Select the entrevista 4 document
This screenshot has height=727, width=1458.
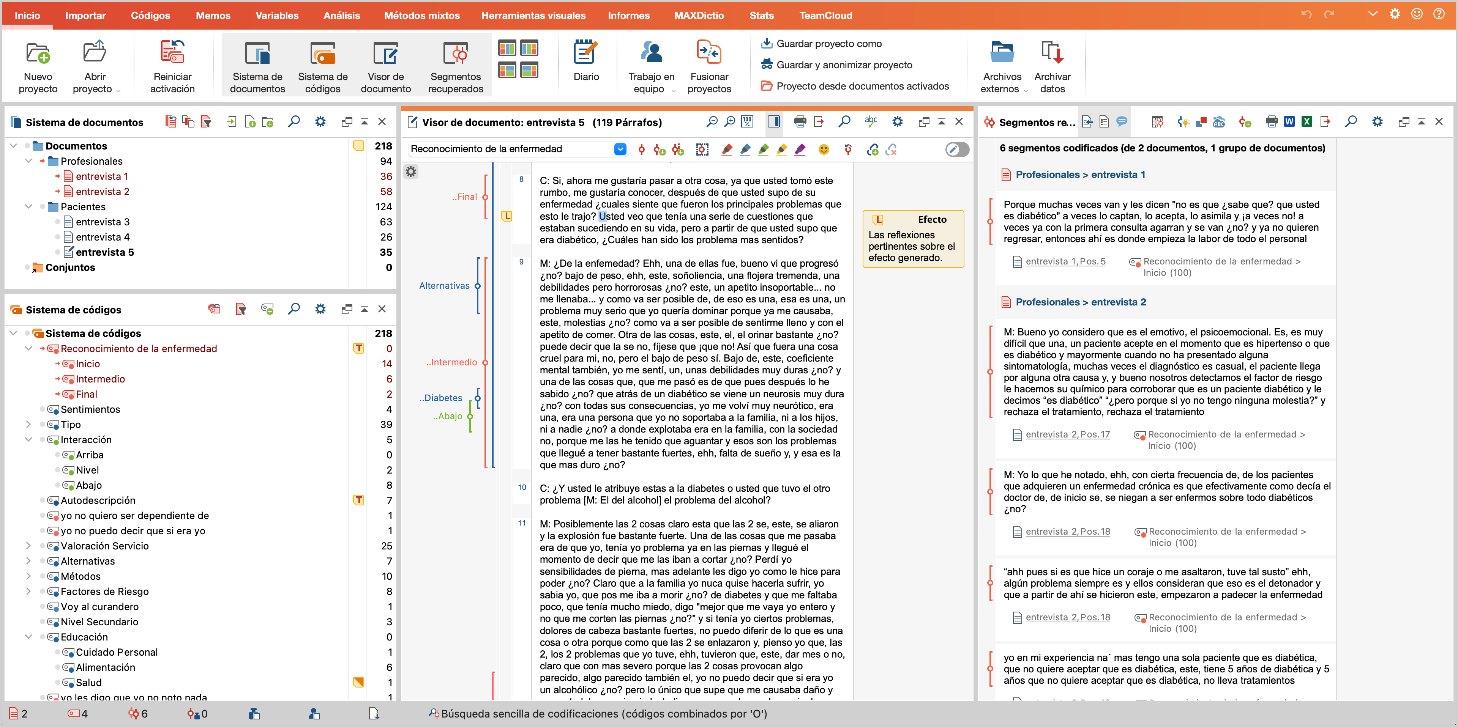(x=103, y=237)
